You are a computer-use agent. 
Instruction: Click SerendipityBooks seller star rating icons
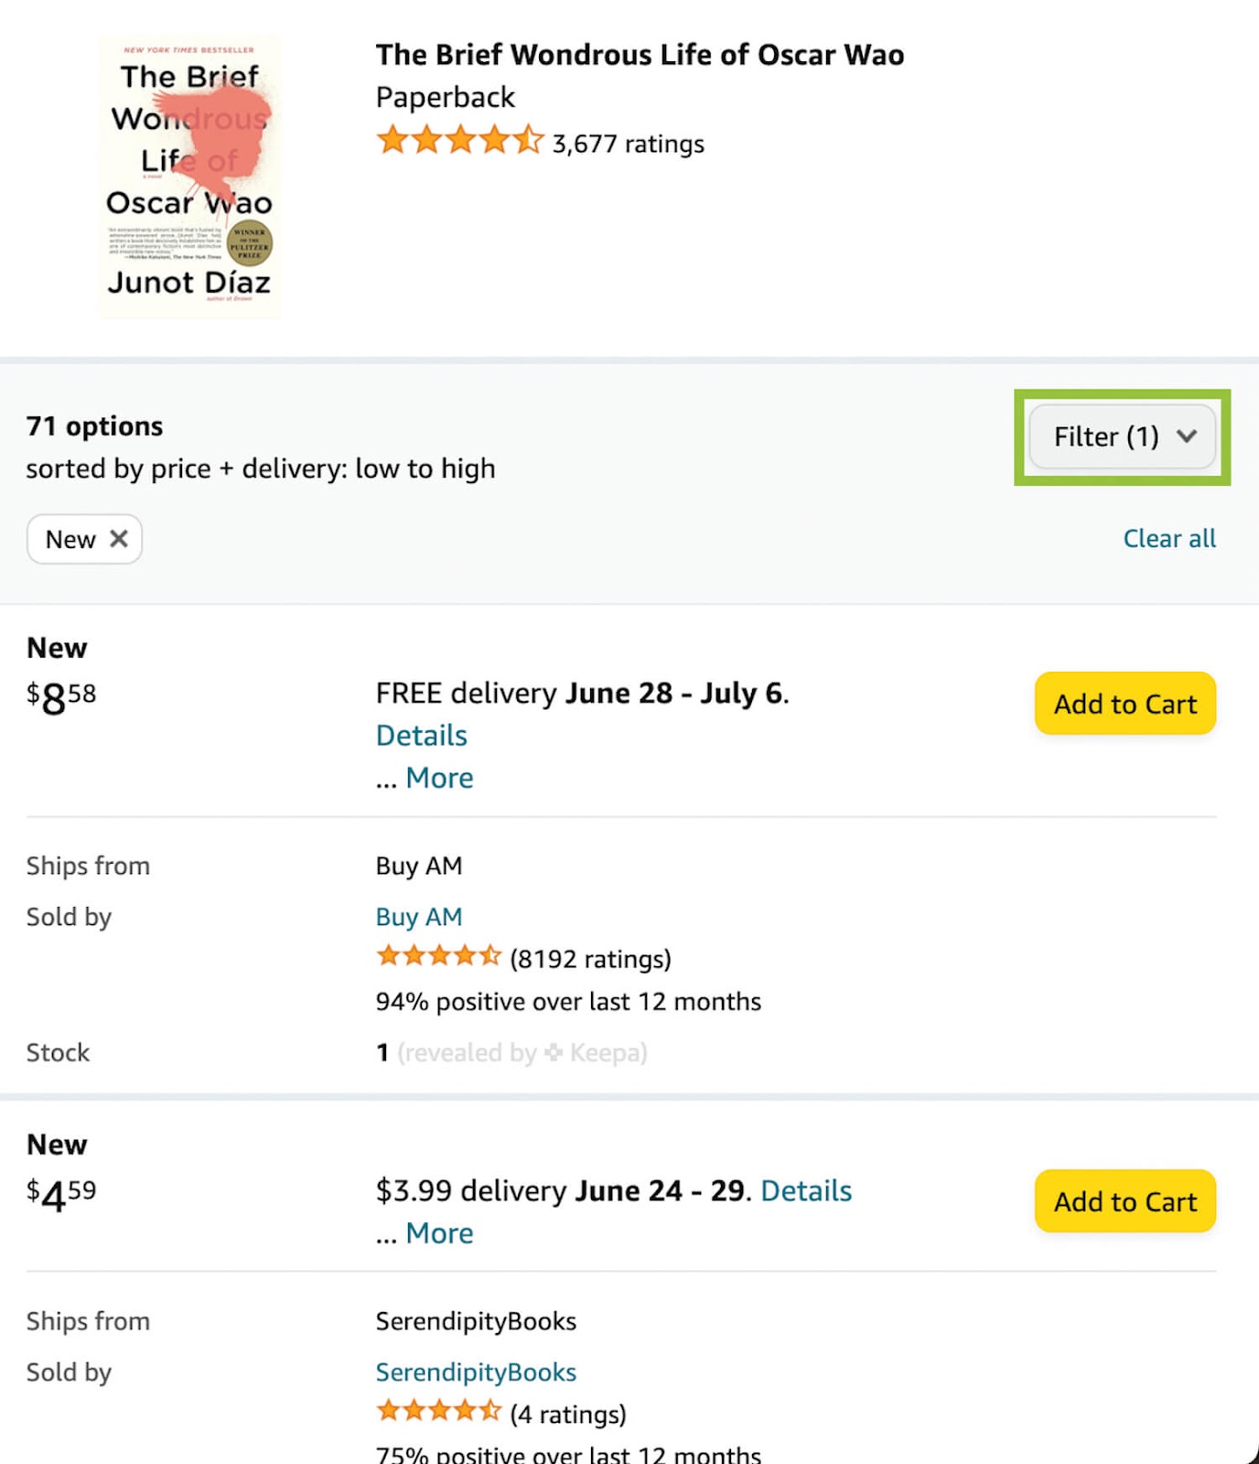[x=439, y=1412]
